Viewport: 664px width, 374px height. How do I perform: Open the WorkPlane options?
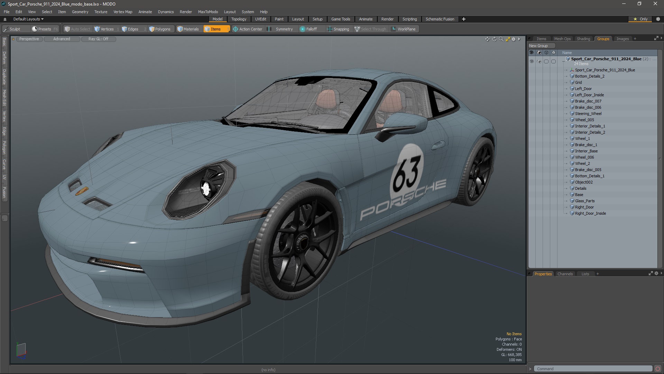[x=404, y=29]
